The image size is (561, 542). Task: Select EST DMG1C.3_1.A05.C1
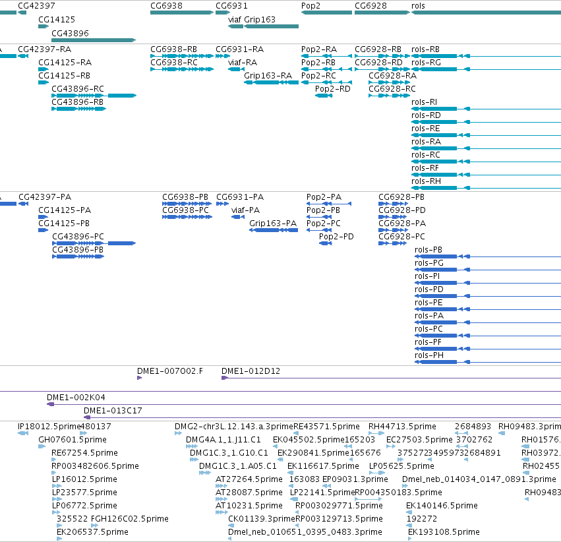click(x=205, y=473)
